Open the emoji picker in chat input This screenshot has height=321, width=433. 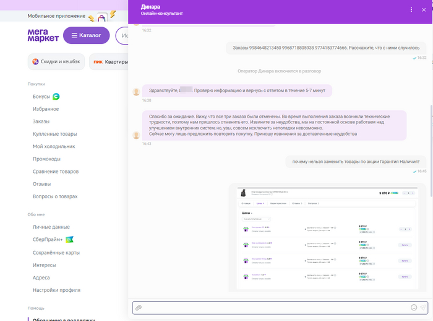[414, 307]
